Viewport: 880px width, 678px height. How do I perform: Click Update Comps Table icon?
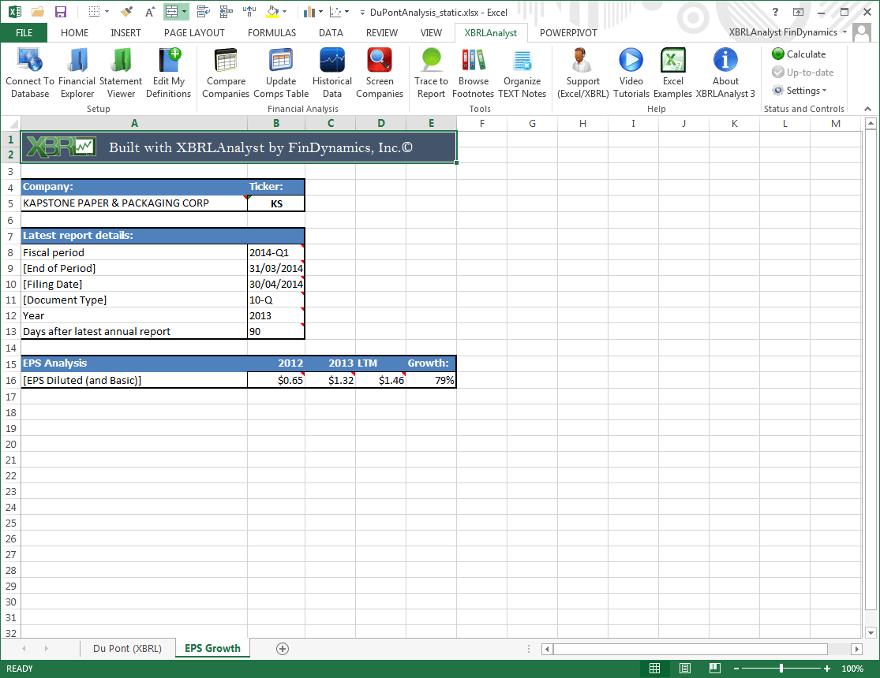tap(281, 73)
